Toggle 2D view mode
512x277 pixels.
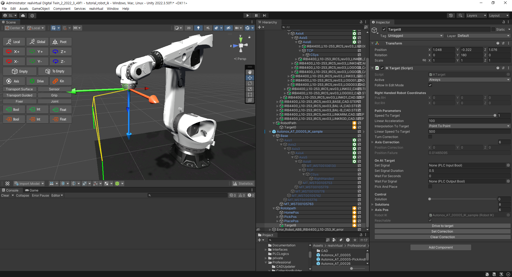[189, 28]
